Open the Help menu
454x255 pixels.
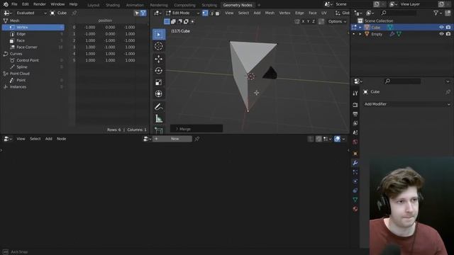(73, 4)
